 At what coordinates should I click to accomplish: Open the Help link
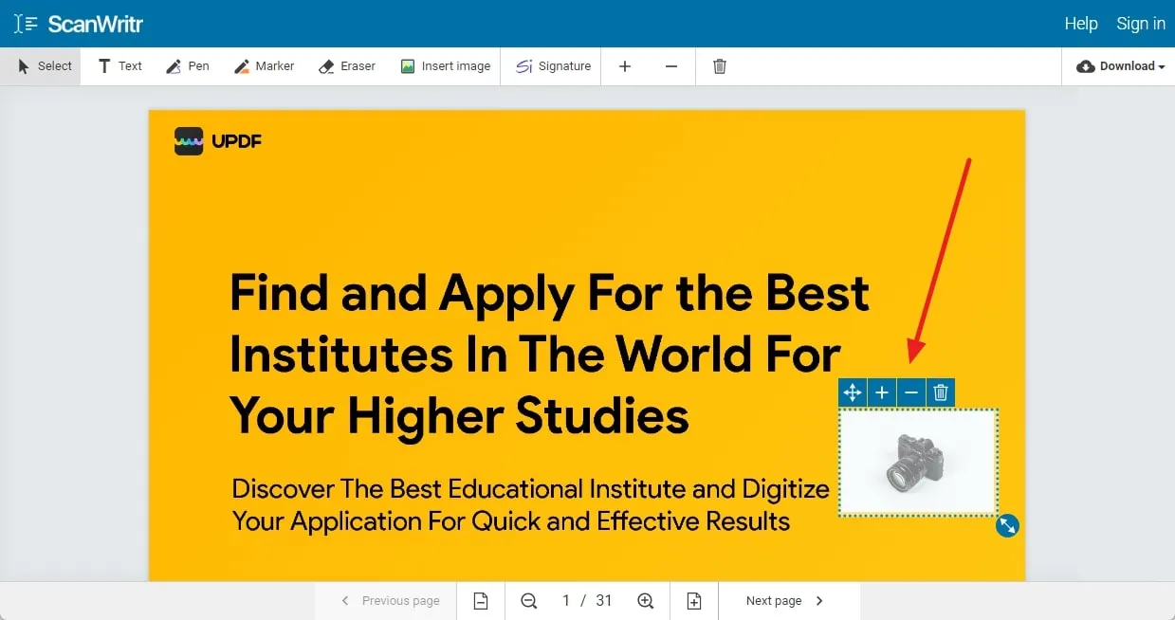[1080, 24]
